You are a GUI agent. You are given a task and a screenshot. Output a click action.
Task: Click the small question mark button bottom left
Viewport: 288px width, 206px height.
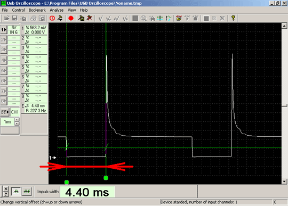point(6,194)
